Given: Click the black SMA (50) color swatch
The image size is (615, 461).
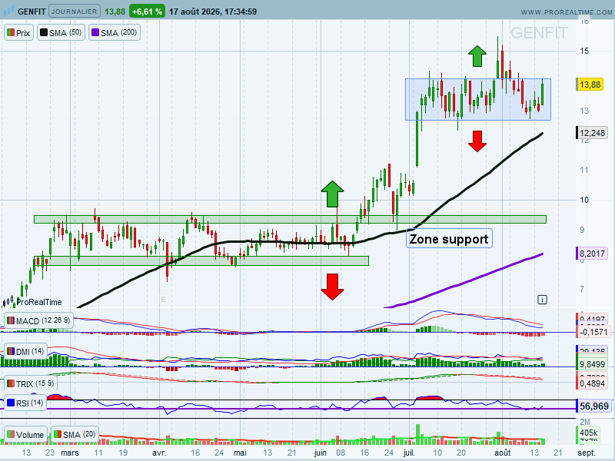Looking at the screenshot, I should (44, 32).
